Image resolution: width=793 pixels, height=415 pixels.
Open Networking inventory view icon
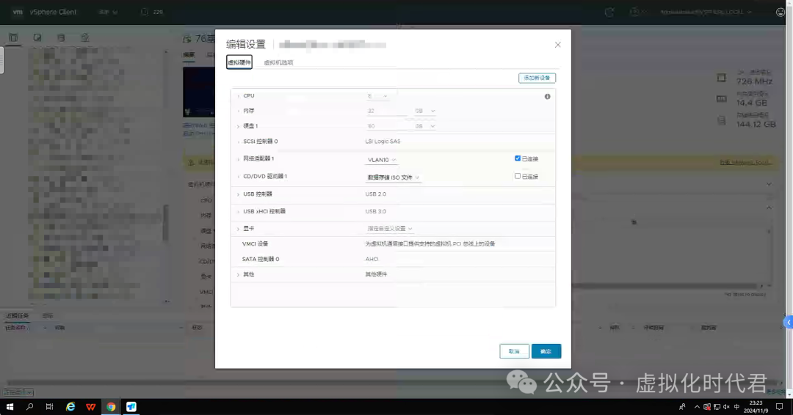[85, 37]
